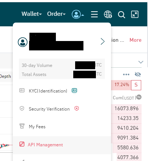
Task: Select the 9091.384 order book row
Action: (x=126, y=138)
